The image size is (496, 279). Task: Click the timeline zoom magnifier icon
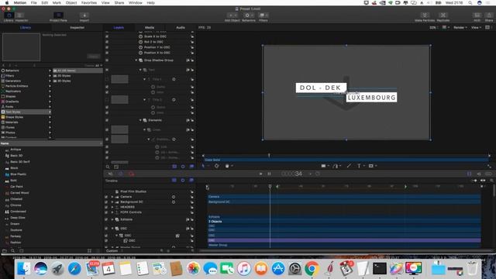(492, 181)
